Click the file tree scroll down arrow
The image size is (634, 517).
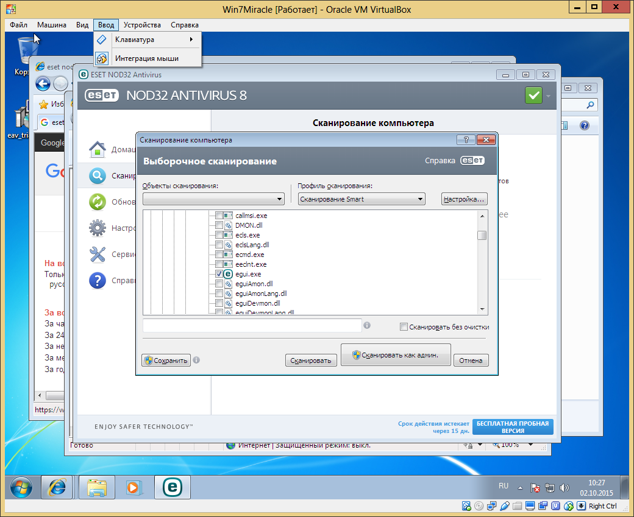(x=482, y=309)
